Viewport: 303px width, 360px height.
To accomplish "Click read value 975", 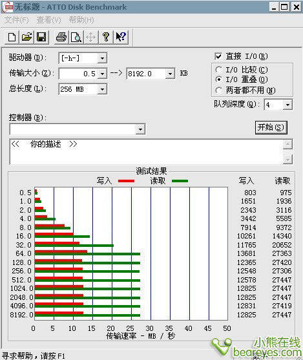I will point(286,193).
